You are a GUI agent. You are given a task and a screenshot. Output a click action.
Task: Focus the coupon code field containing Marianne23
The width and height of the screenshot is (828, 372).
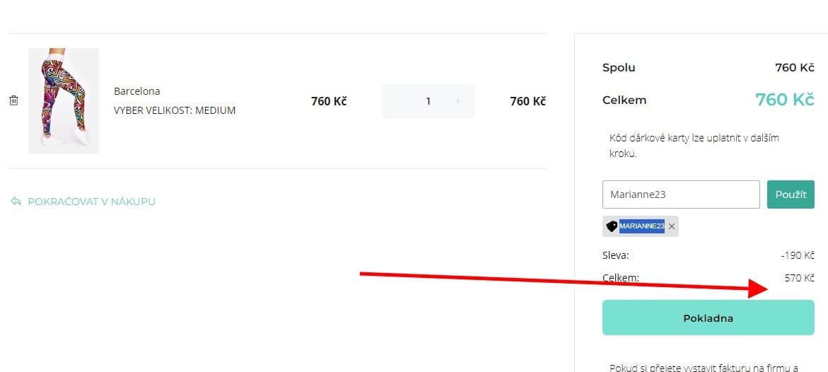pos(680,194)
